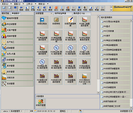Open POS盘点 in related queries list
This screenshot has height=113, width=133.
pyautogui.click(x=115, y=26)
